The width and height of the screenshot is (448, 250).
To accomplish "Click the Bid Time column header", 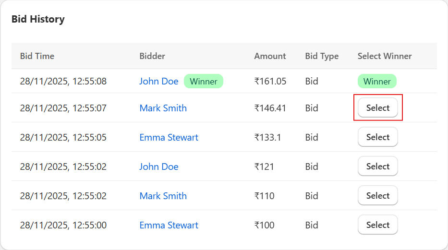I will pos(37,56).
